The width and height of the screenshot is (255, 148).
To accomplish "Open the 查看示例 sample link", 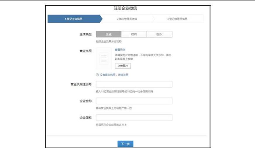I will 120,50.
